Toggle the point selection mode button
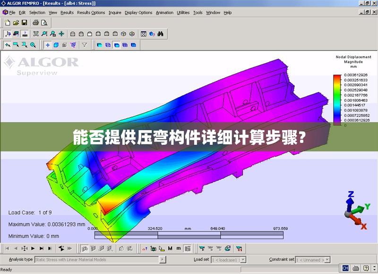The image size is (378, 274). (48, 45)
